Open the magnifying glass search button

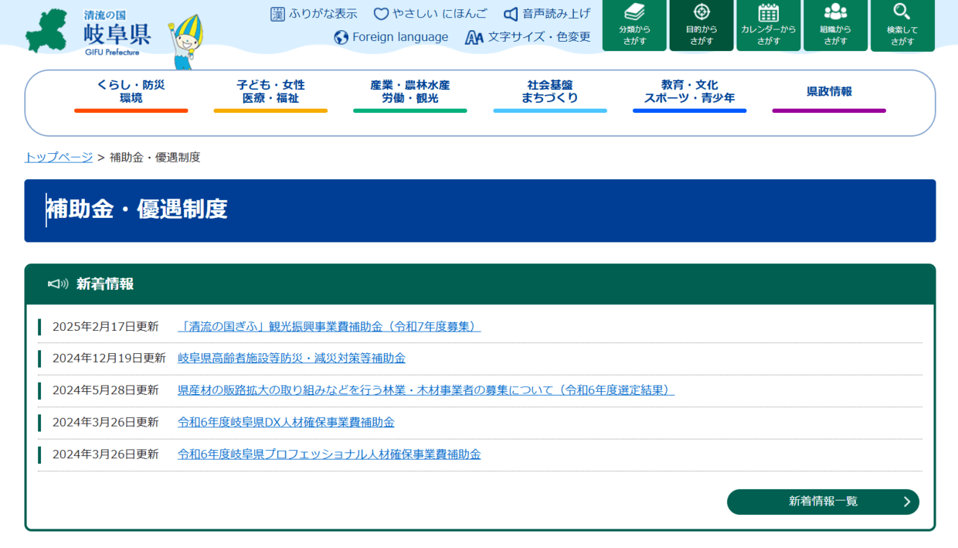902,26
